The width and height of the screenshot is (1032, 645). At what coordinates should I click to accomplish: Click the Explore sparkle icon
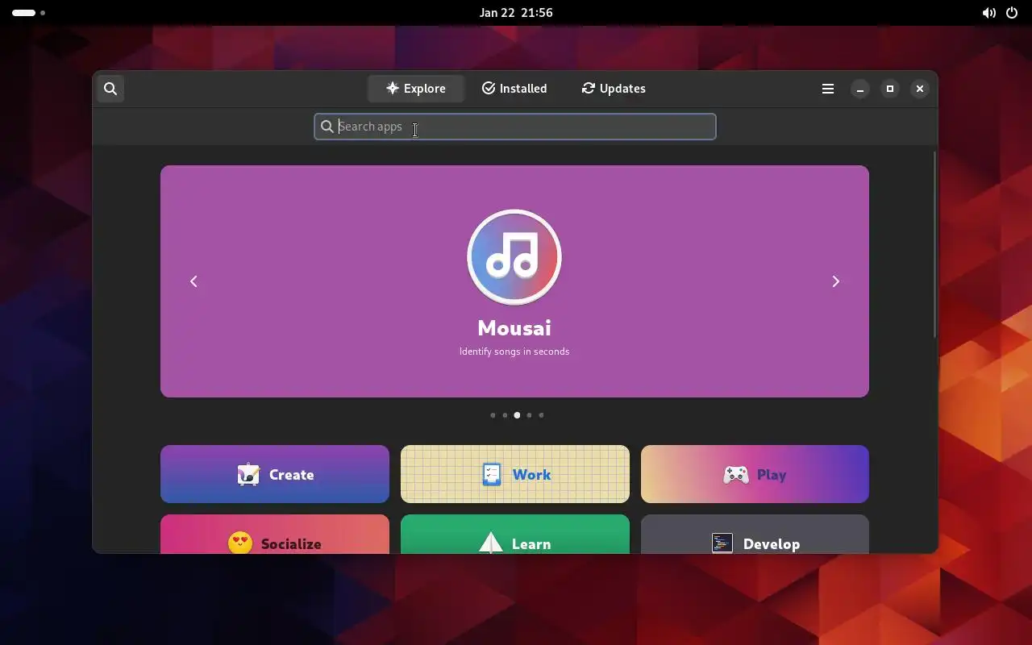pyautogui.click(x=393, y=88)
